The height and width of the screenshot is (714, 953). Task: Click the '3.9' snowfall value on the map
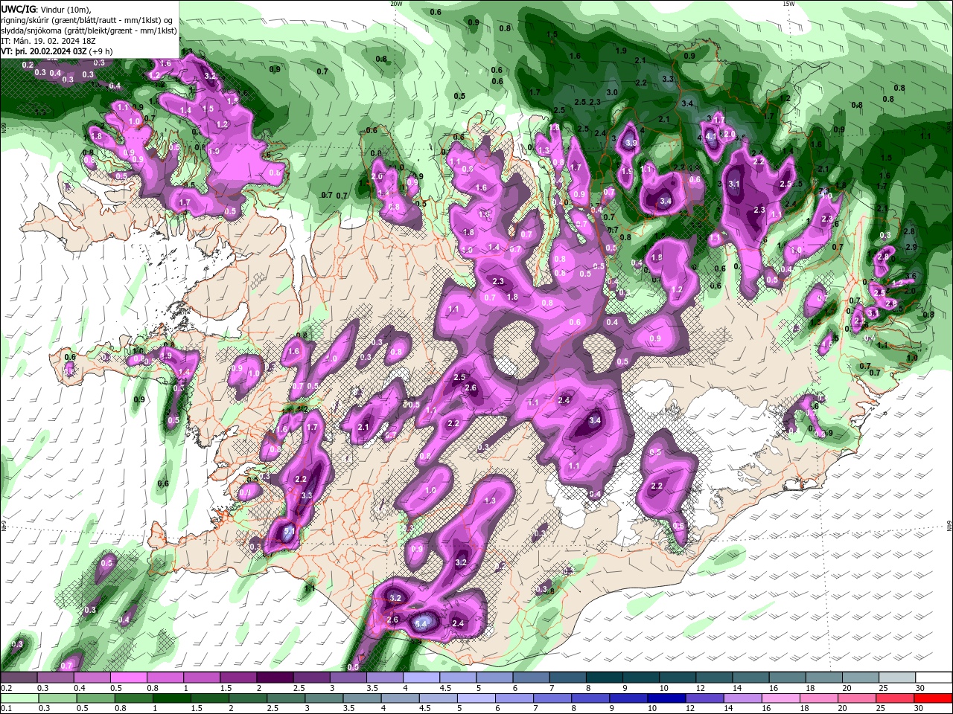point(631,142)
